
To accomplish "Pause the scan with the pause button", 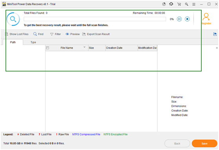I will (179, 19).
